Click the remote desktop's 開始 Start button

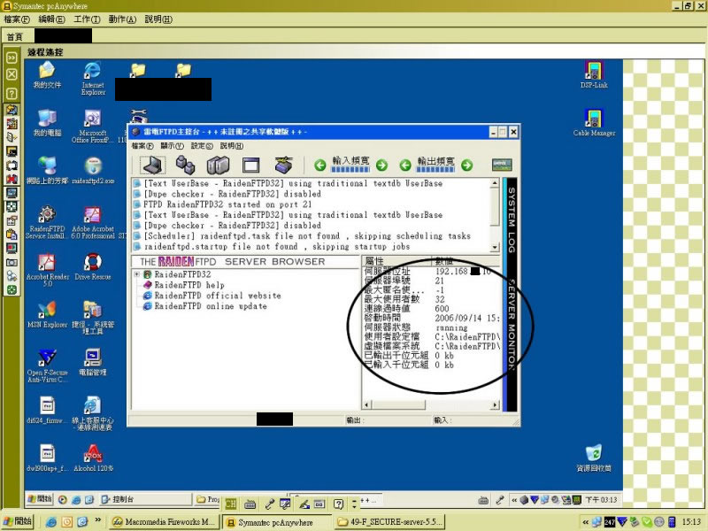pos(40,499)
